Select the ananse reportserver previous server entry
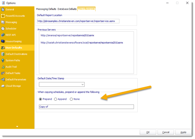The image size is (195, 139). 67,36
